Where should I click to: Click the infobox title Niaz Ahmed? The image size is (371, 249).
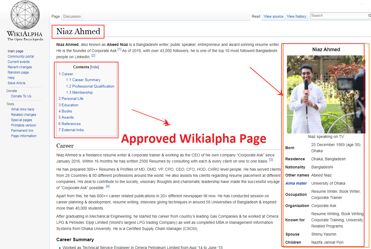(326, 50)
